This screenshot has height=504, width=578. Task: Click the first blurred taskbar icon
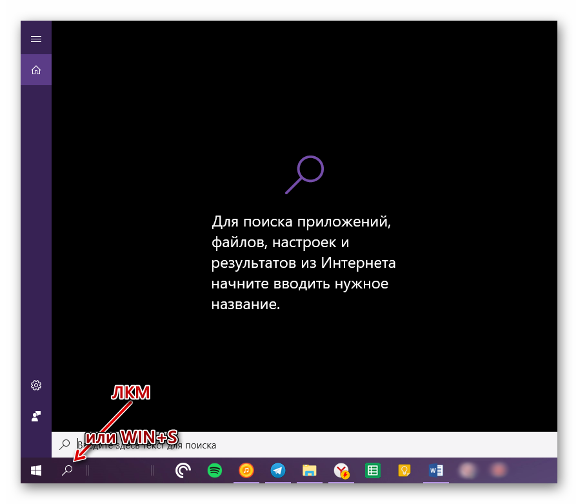tap(466, 471)
